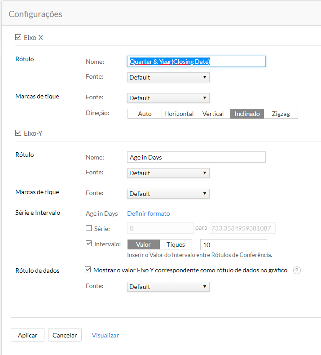The width and height of the screenshot is (321, 355).
Task: Click the Cancelar button
Action: (65, 335)
